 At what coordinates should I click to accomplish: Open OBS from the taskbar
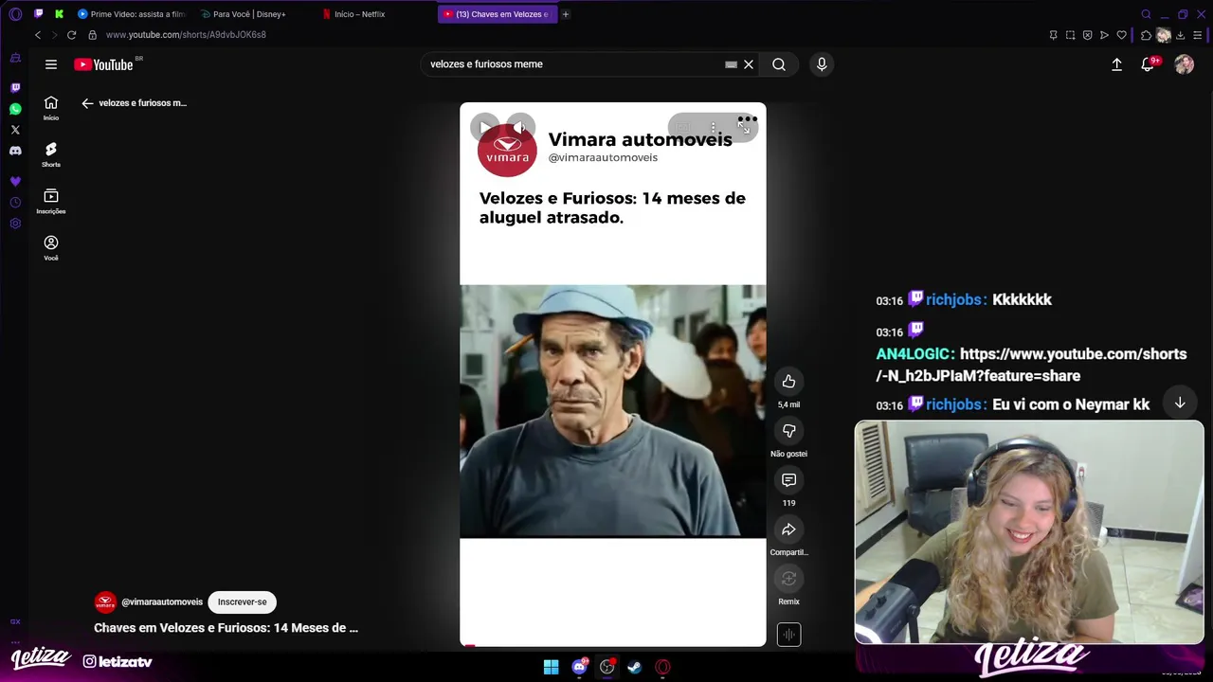(606, 667)
